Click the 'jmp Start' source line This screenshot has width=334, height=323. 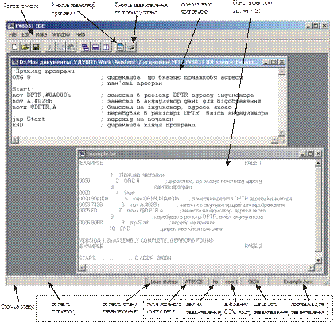click(x=29, y=119)
